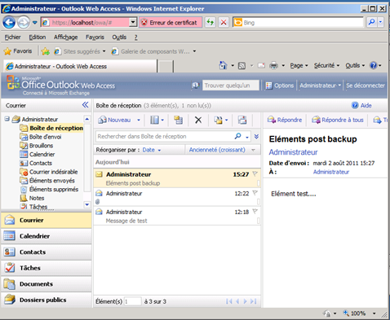The width and height of the screenshot is (390, 320).
Task: Flag the 12:22 Administrateur message
Action: tap(255, 193)
